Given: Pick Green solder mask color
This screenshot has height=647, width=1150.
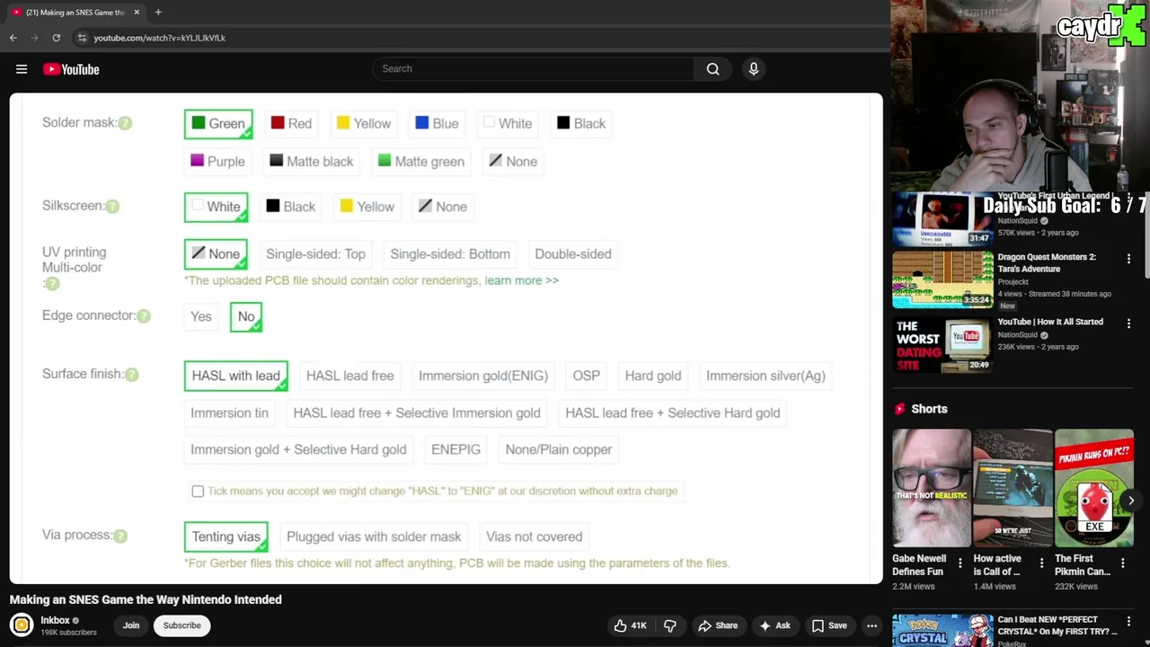Looking at the screenshot, I should coord(218,124).
